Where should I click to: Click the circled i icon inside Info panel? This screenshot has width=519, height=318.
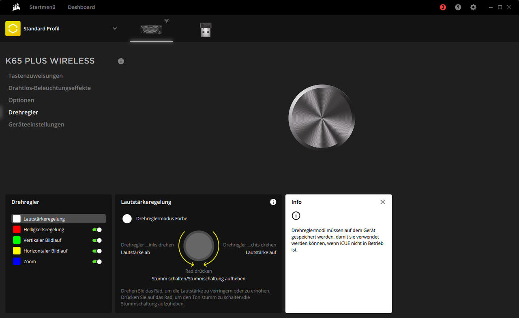coord(296,216)
